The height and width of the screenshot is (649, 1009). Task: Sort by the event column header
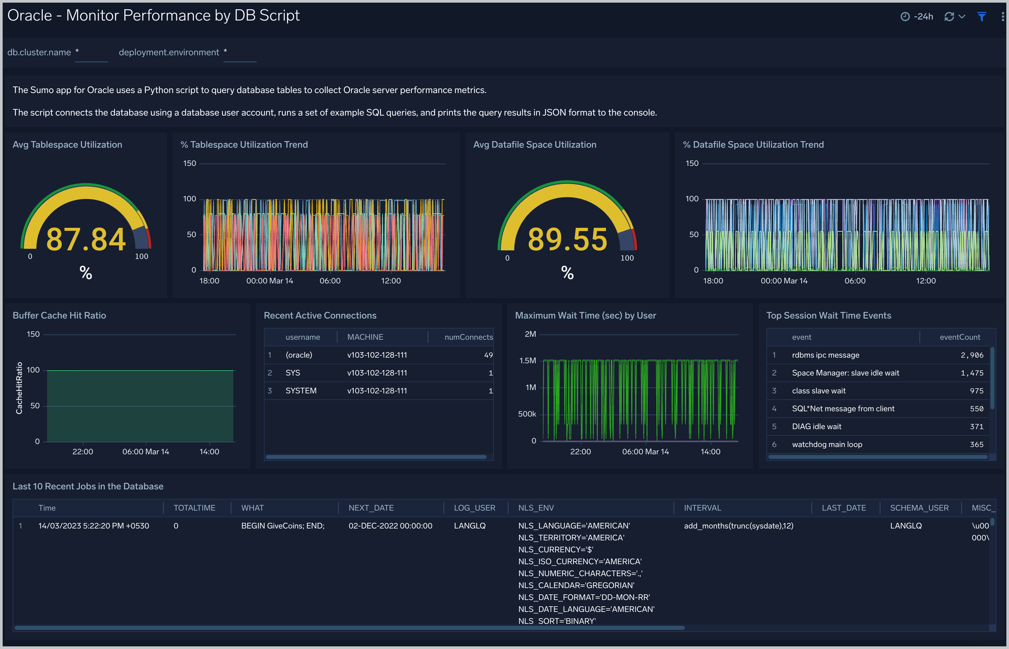click(801, 337)
